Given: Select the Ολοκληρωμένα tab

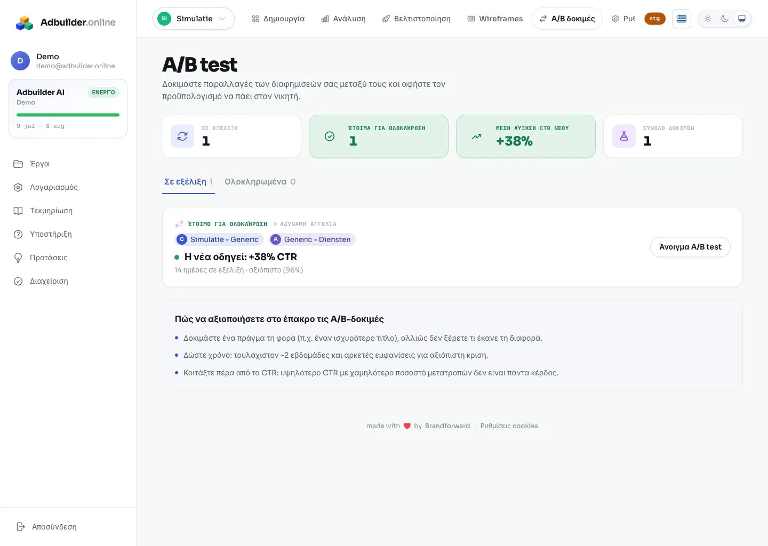Looking at the screenshot, I should (260, 182).
